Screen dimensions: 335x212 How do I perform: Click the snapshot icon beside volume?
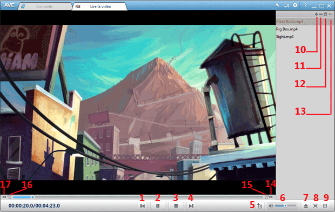tap(259, 206)
